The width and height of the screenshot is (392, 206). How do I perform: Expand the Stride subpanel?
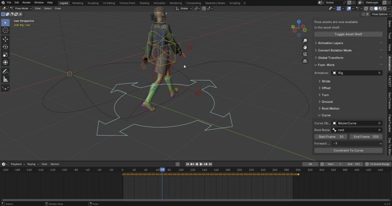point(326,81)
